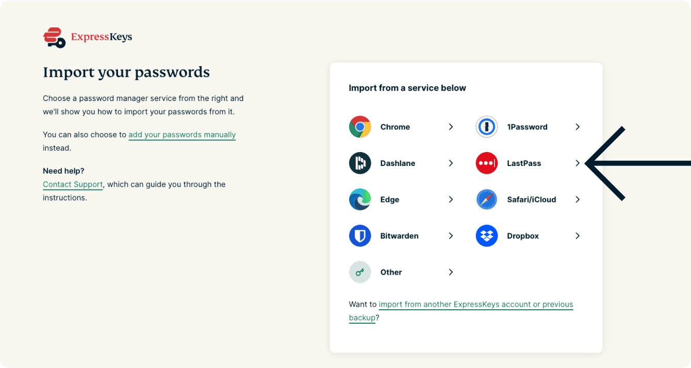This screenshot has height=368, width=691.
Task: Follow "import from another ExpressKeys account" link
Action: click(x=475, y=304)
